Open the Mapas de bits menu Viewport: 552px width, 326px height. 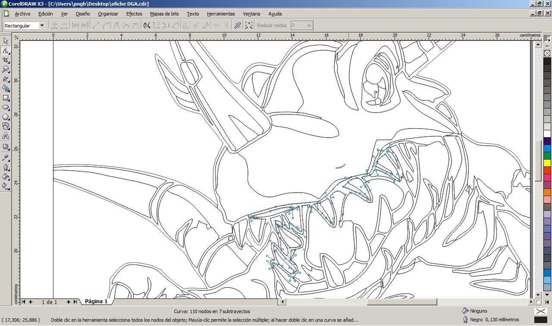pos(164,14)
